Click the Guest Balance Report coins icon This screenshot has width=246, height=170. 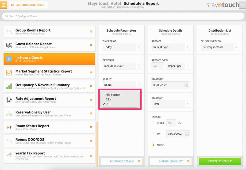pyautogui.click(x=9, y=45)
